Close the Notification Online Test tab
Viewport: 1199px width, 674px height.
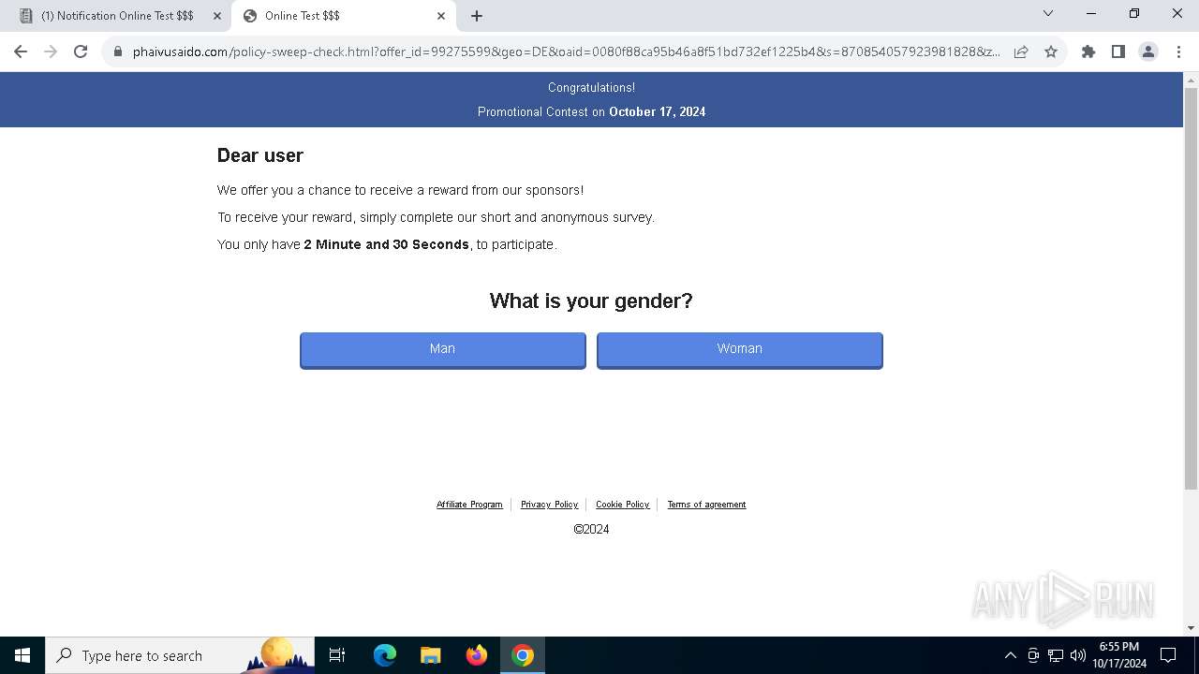pyautogui.click(x=217, y=16)
